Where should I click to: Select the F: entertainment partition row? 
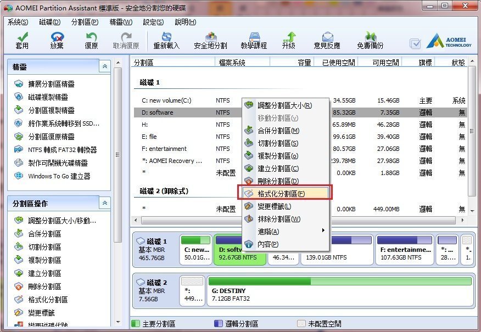click(x=300, y=149)
